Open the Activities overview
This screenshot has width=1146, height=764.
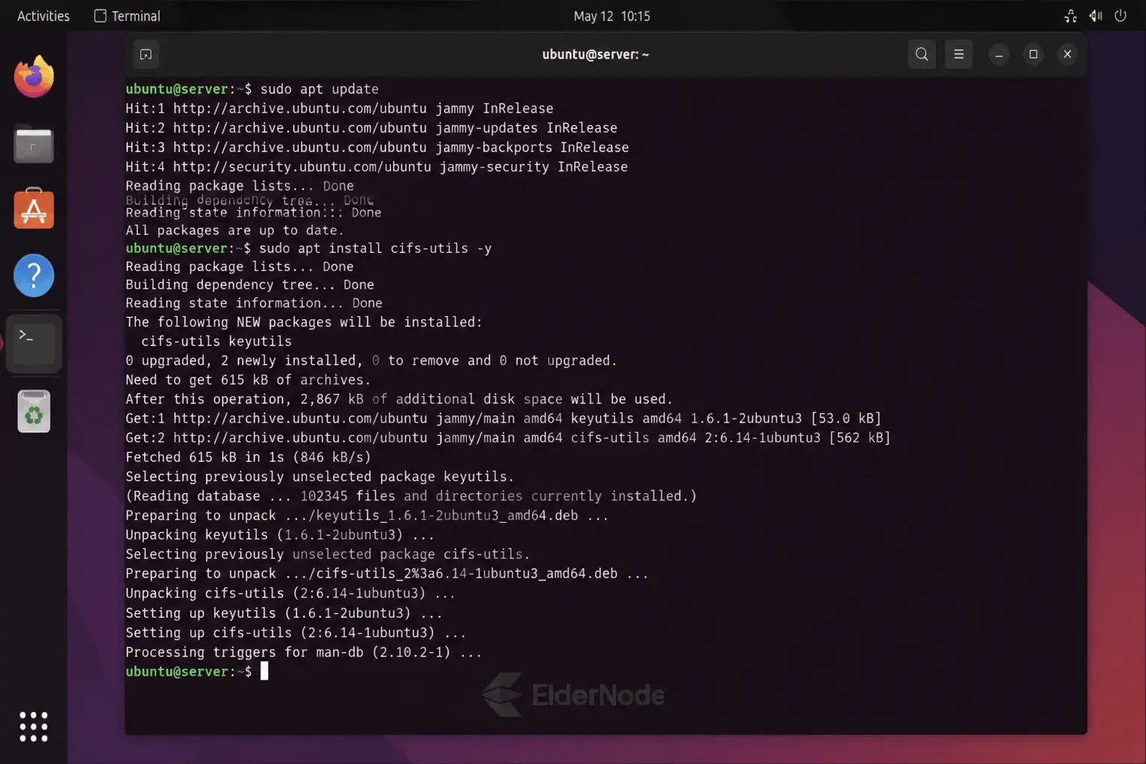coord(43,16)
